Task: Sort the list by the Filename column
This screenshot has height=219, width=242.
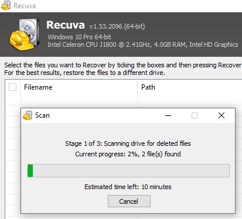Action: (x=79, y=87)
